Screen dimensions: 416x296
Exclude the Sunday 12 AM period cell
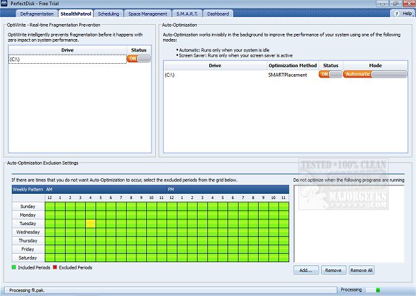49,206
